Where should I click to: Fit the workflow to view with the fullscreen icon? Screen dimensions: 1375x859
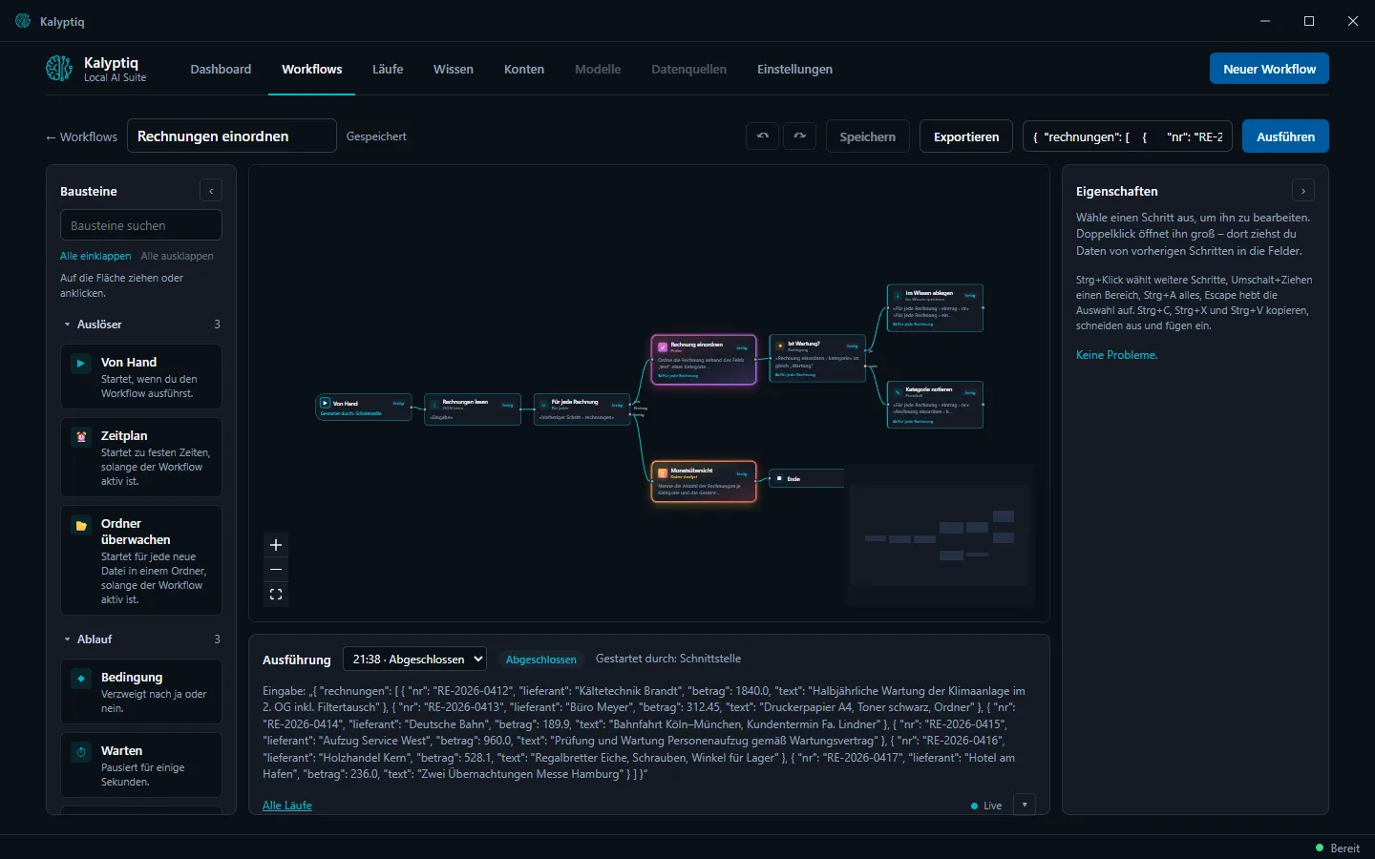coord(276,595)
